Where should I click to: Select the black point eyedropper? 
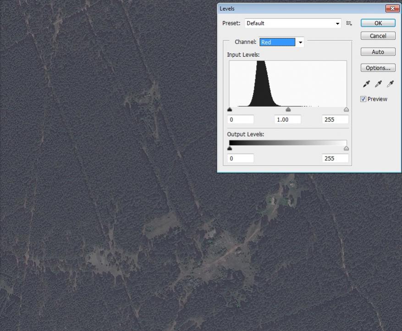366,84
